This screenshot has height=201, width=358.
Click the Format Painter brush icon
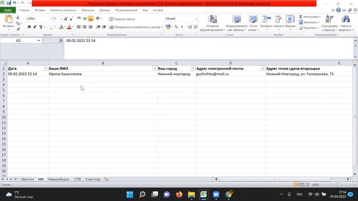(x=18, y=29)
